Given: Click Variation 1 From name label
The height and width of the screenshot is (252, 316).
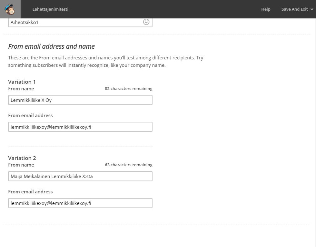Looking at the screenshot, I should 21,89.
